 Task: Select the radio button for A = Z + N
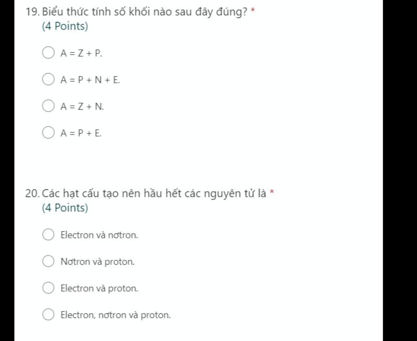click(48, 106)
